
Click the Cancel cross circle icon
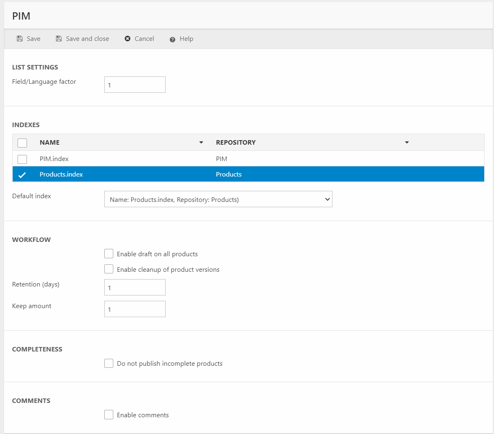click(x=128, y=39)
